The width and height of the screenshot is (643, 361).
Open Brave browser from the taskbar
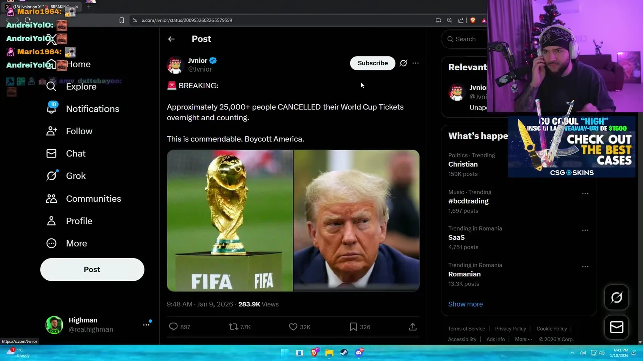(314, 353)
